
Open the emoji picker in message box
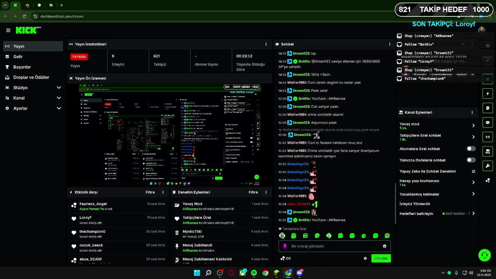[384, 246]
